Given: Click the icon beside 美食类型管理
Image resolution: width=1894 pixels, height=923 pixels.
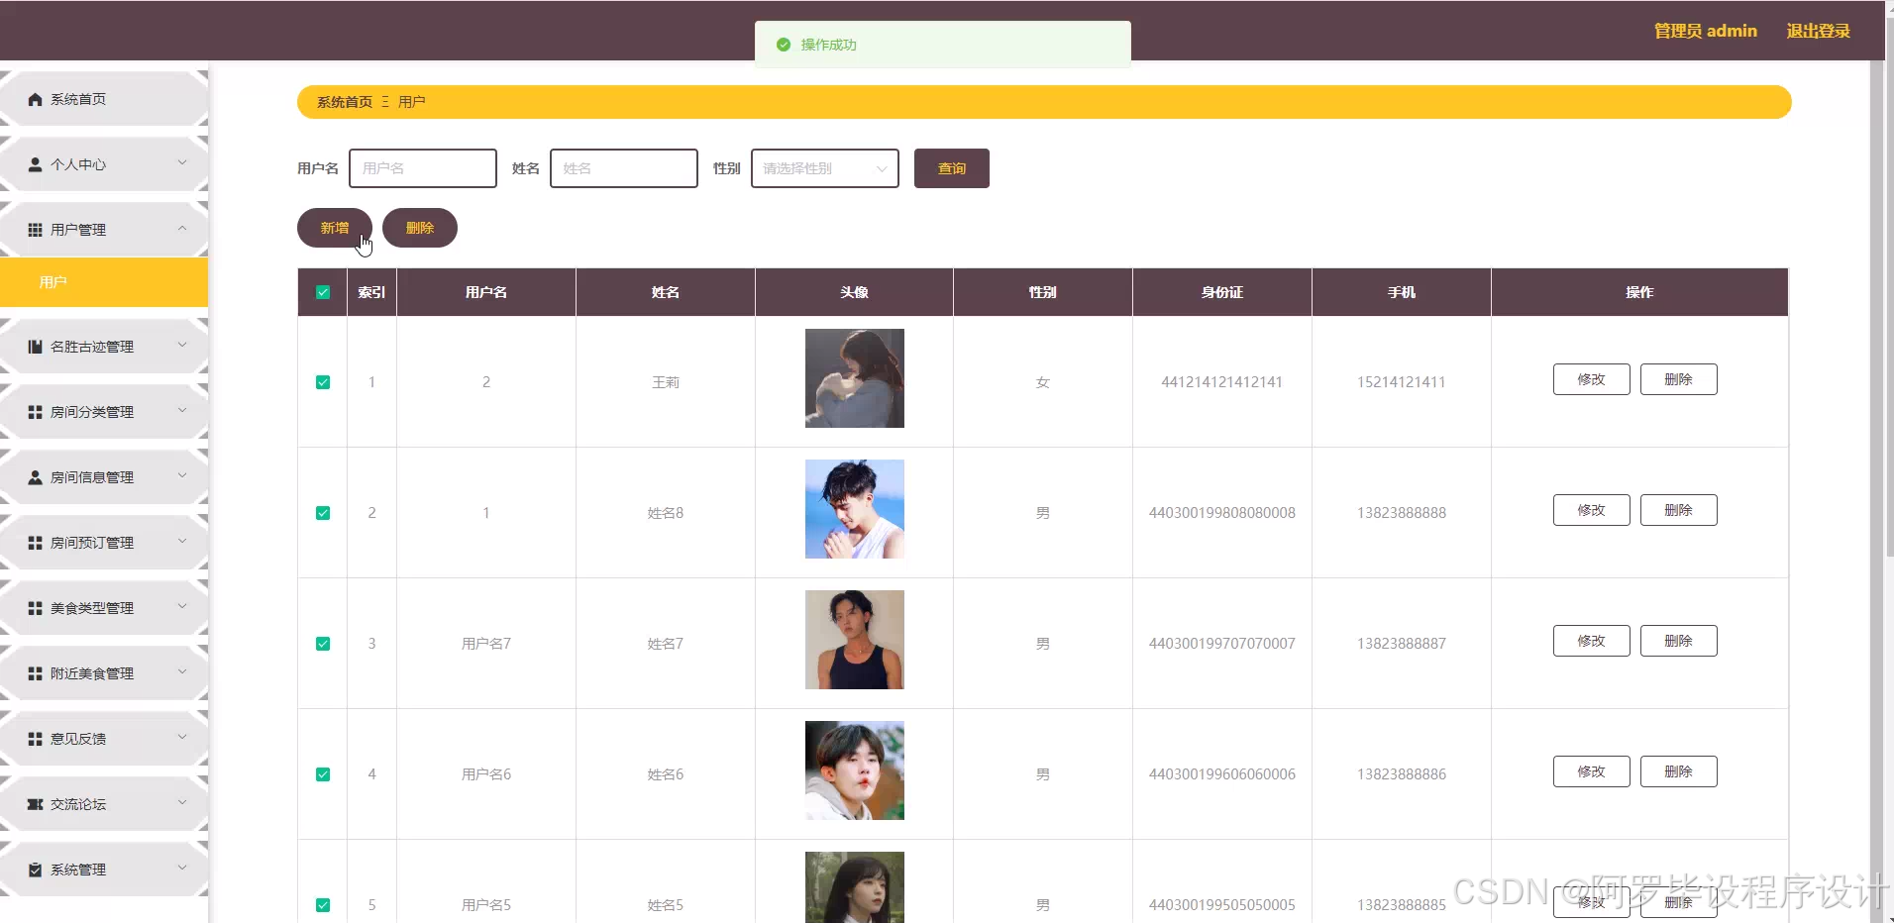Looking at the screenshot, I should pos(36,608).
